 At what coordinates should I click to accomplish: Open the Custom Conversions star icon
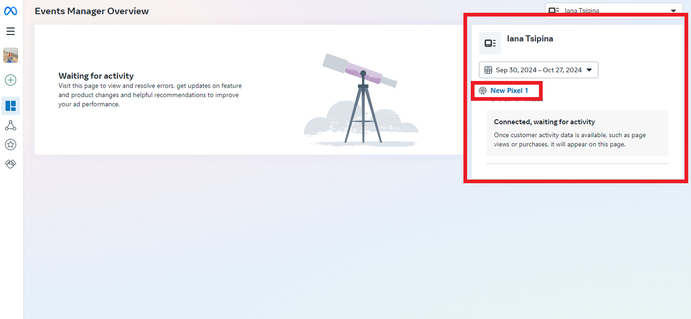point(11,145)
